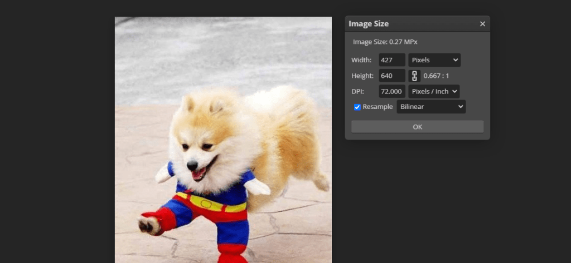Click the DPI input field
This screenshot has height=263, width=571.
pos(392,91)
